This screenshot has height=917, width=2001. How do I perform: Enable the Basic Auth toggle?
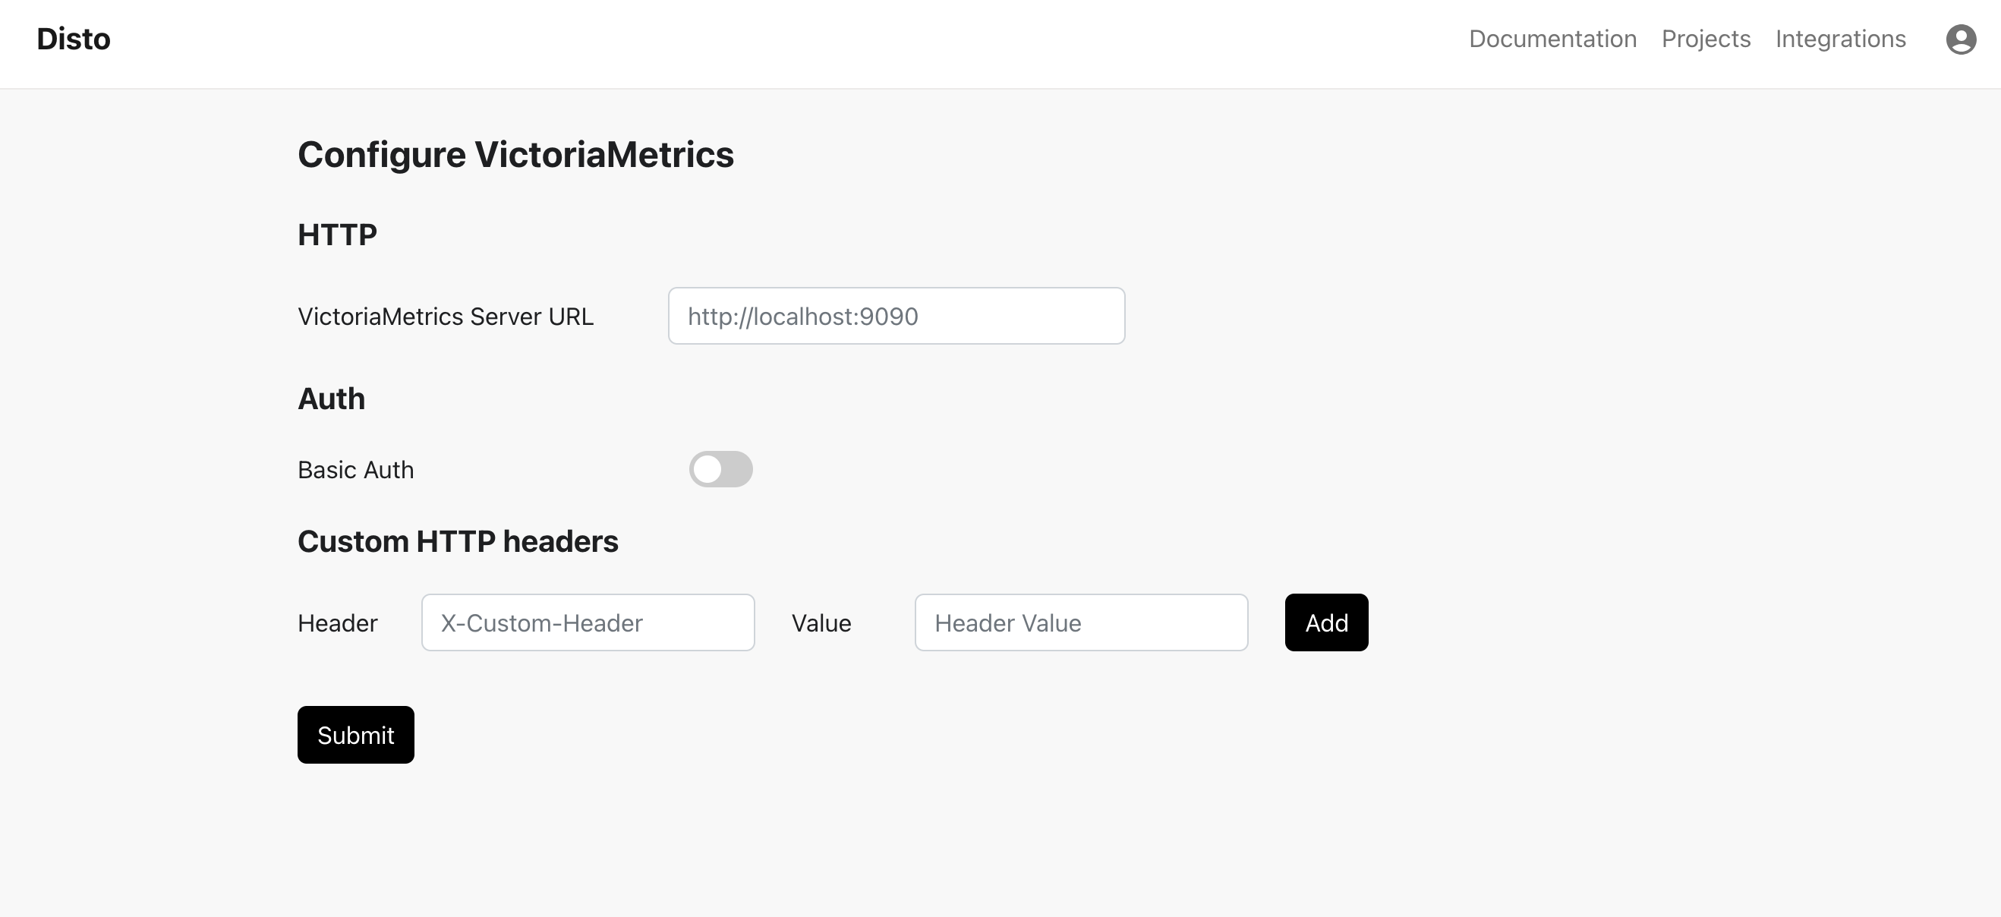tap(720, 469)
